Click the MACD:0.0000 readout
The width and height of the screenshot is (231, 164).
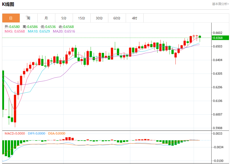[15, 134]
